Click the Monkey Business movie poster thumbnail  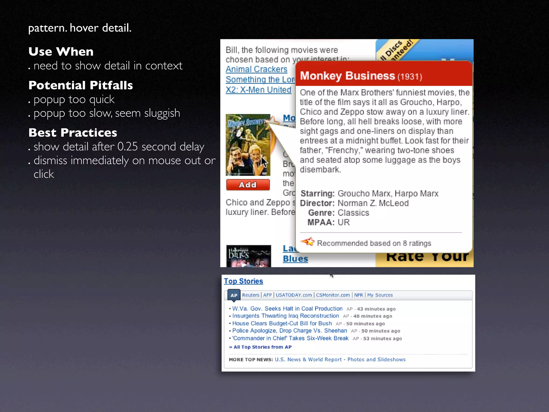click(248, 145)
